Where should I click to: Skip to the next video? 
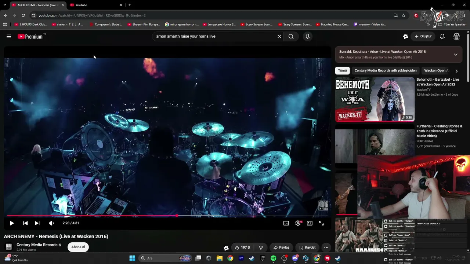pyautogui.click(x=37, y=223)
